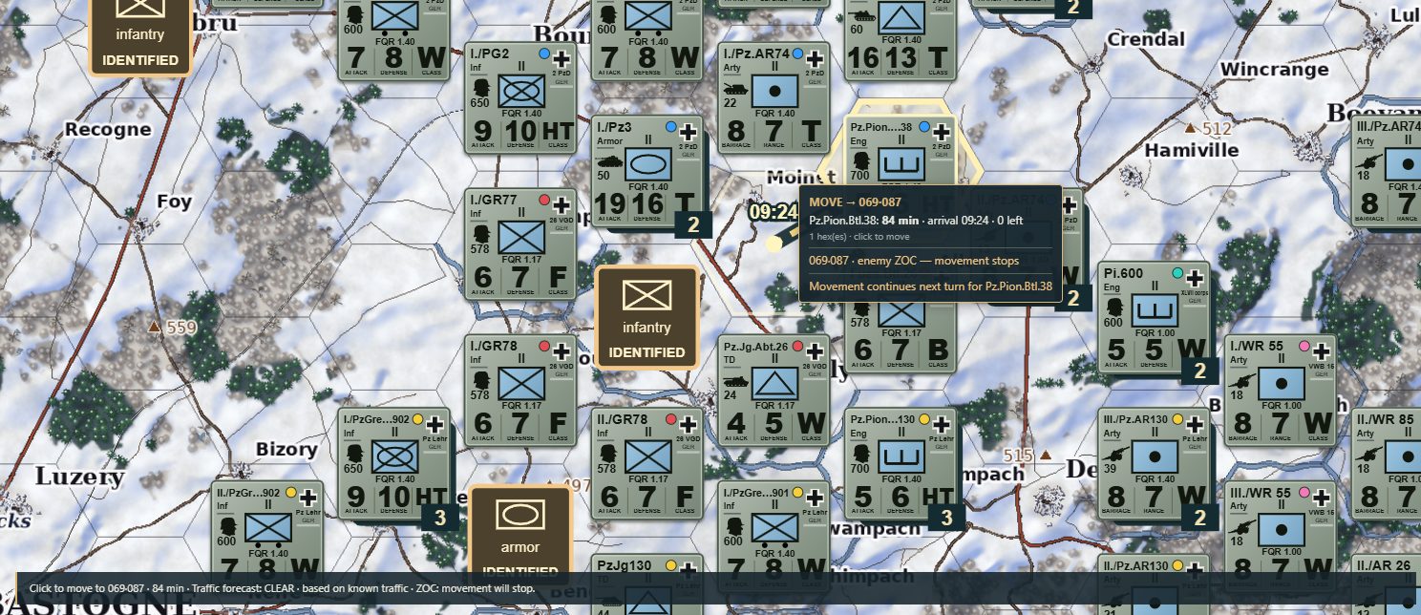Select the I./PG2 infantry counter

[x=520, y=97]
